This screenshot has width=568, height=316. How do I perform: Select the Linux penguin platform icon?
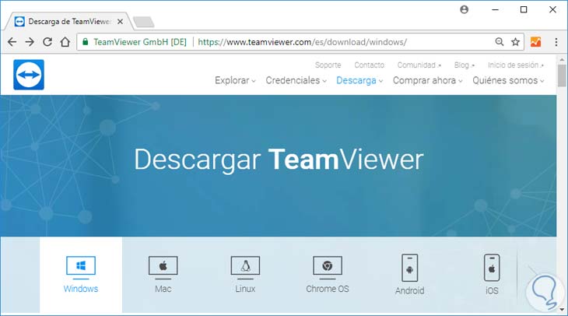pos(245,268)
